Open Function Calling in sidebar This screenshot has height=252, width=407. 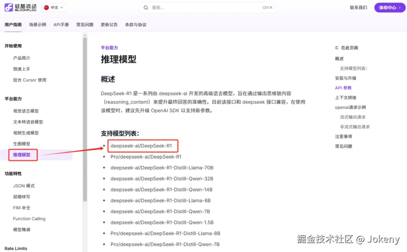29,219
